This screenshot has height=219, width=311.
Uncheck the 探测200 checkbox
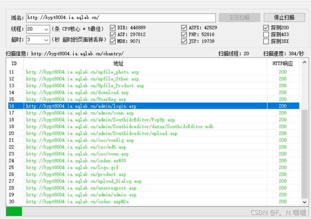pyautogui.click(x=266, y=28)
